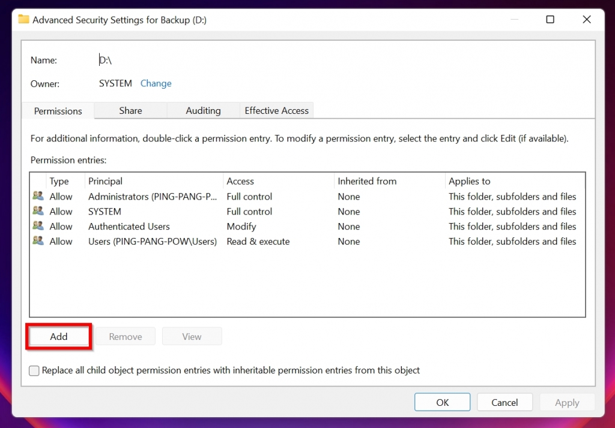
Task: Click the Access column header
Action: tap(240, 181)
